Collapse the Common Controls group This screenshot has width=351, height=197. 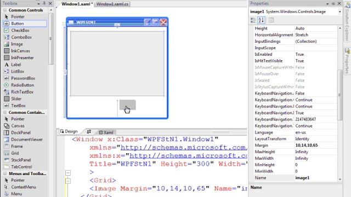[x=5, y=10]
